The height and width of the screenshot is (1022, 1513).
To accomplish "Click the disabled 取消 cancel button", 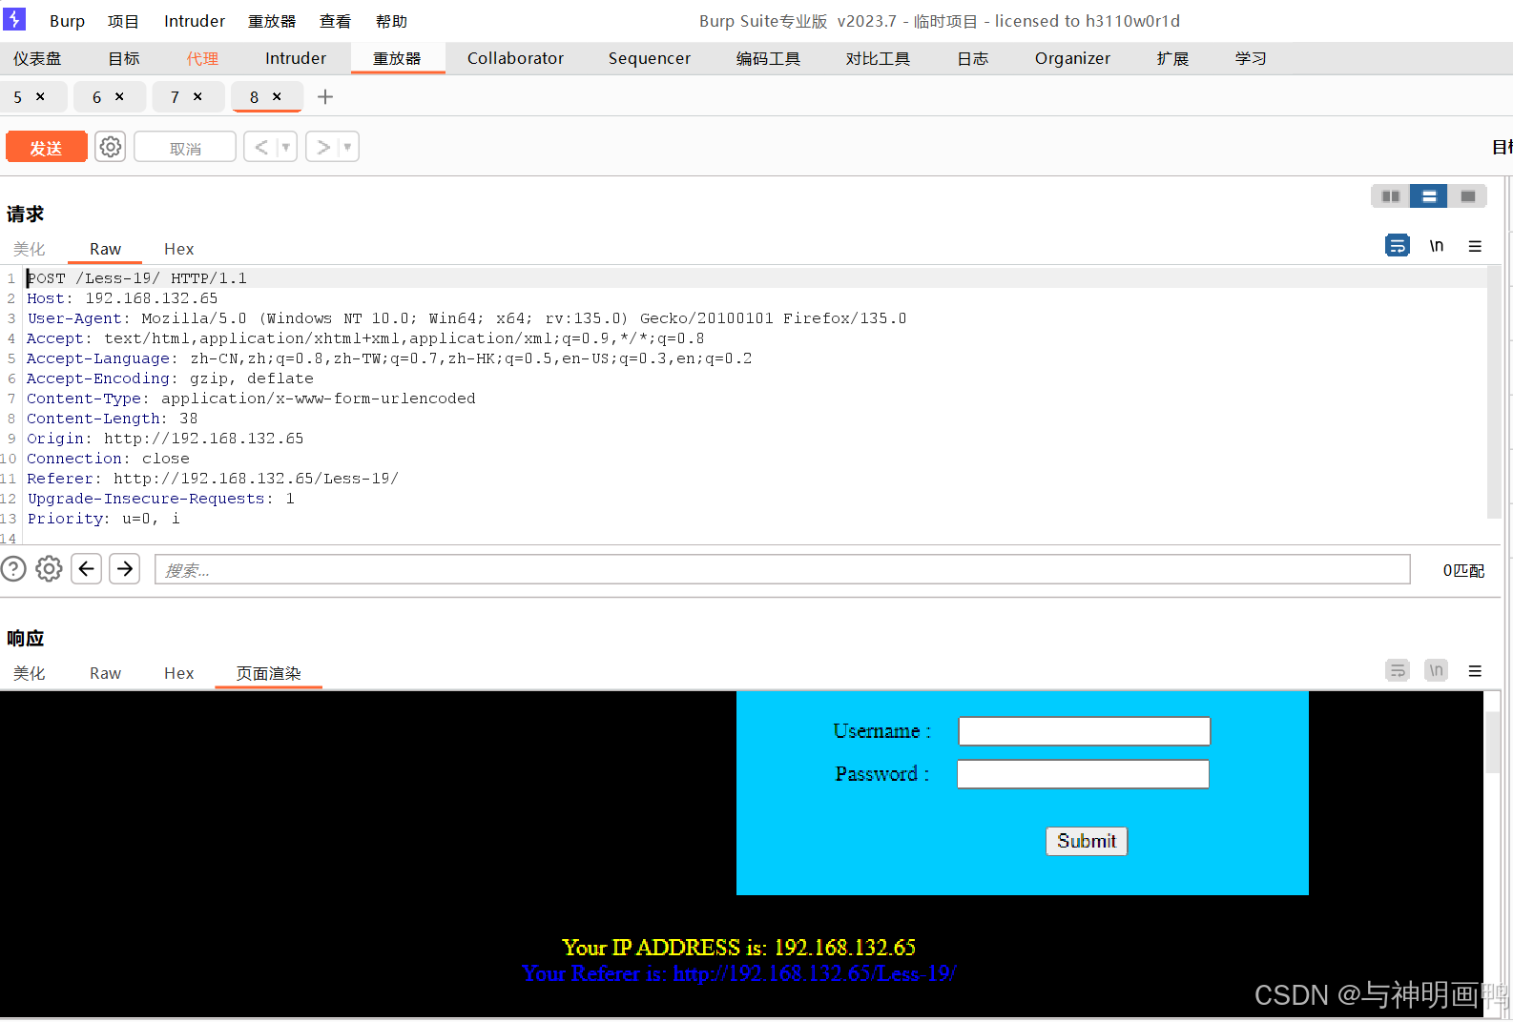I will [x=185, y=147].
